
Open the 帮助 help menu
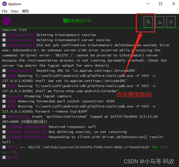(26, 11)
